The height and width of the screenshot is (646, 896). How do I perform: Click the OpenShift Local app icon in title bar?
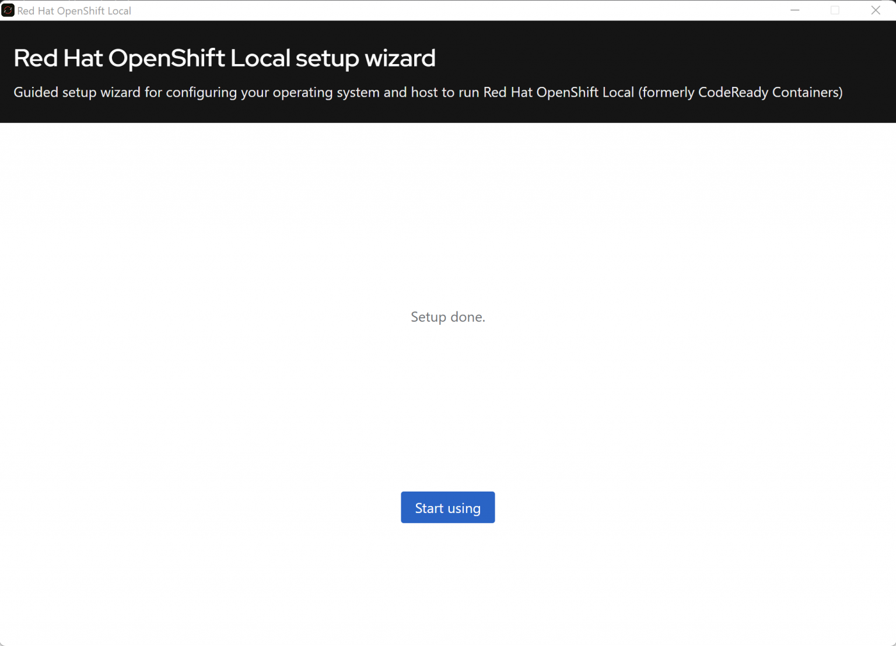8,10
